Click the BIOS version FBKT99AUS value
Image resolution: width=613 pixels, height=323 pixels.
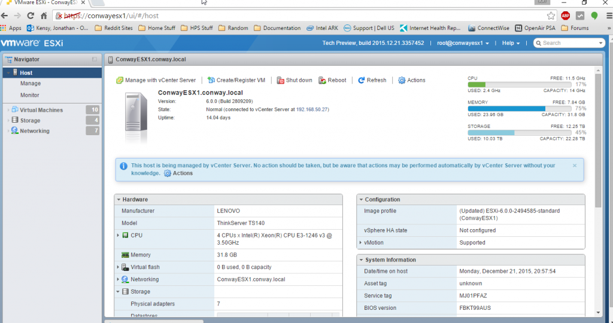(x=475, y=308)
